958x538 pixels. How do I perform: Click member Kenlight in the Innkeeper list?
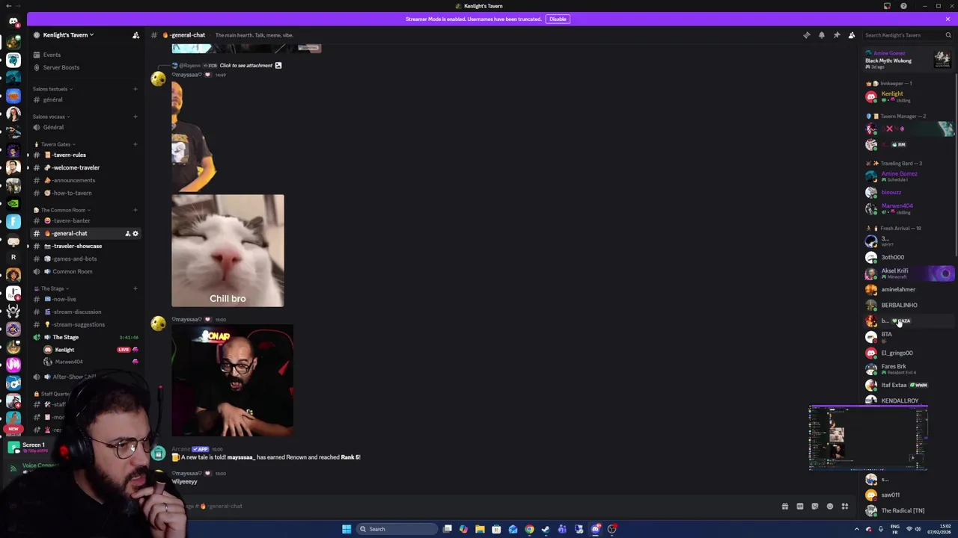tap(908, 97)
